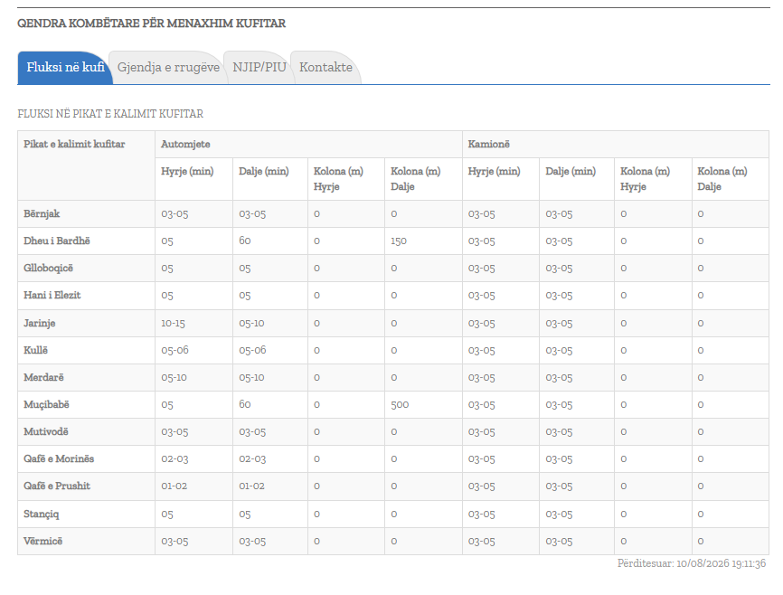Select Qafë e Prushit row name

pyautogui.click(x=56, y=486)
